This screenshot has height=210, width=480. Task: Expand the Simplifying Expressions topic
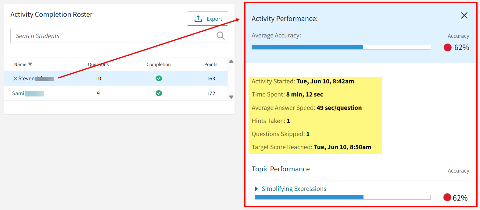coord(256,189)
